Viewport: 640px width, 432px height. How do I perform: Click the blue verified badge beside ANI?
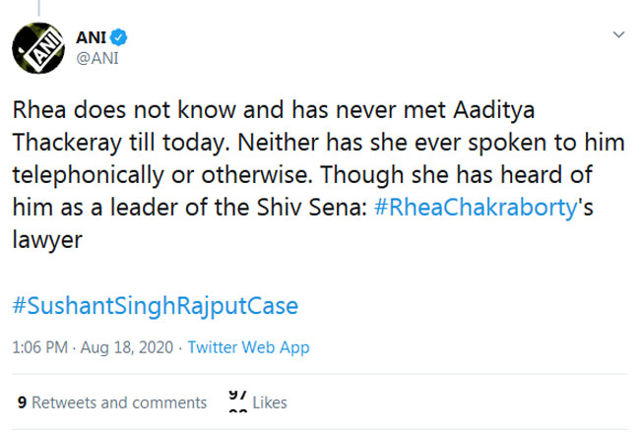point(119,37)
